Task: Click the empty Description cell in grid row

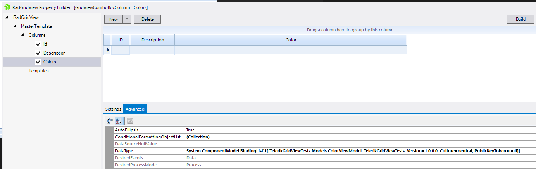Action: click(x=152, y=50)
